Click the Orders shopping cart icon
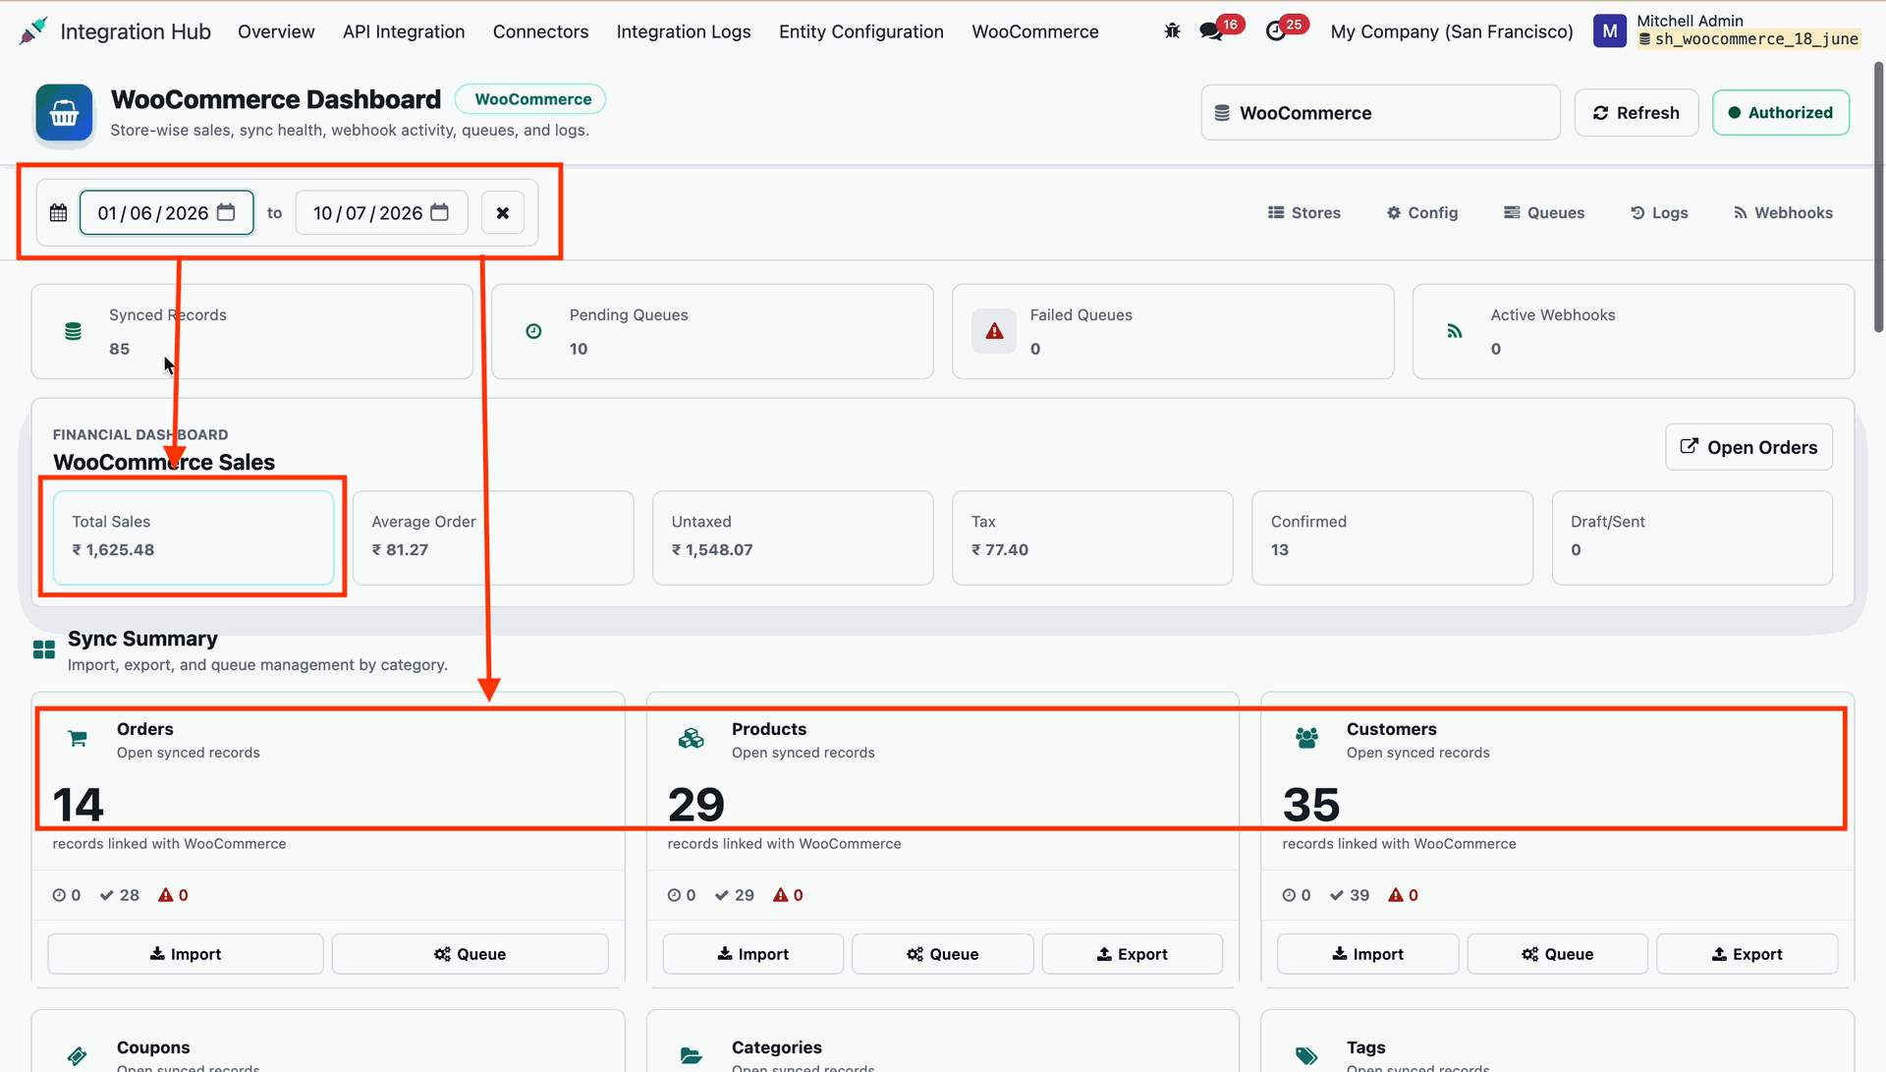1886x1072 pixels. [78, 738]
